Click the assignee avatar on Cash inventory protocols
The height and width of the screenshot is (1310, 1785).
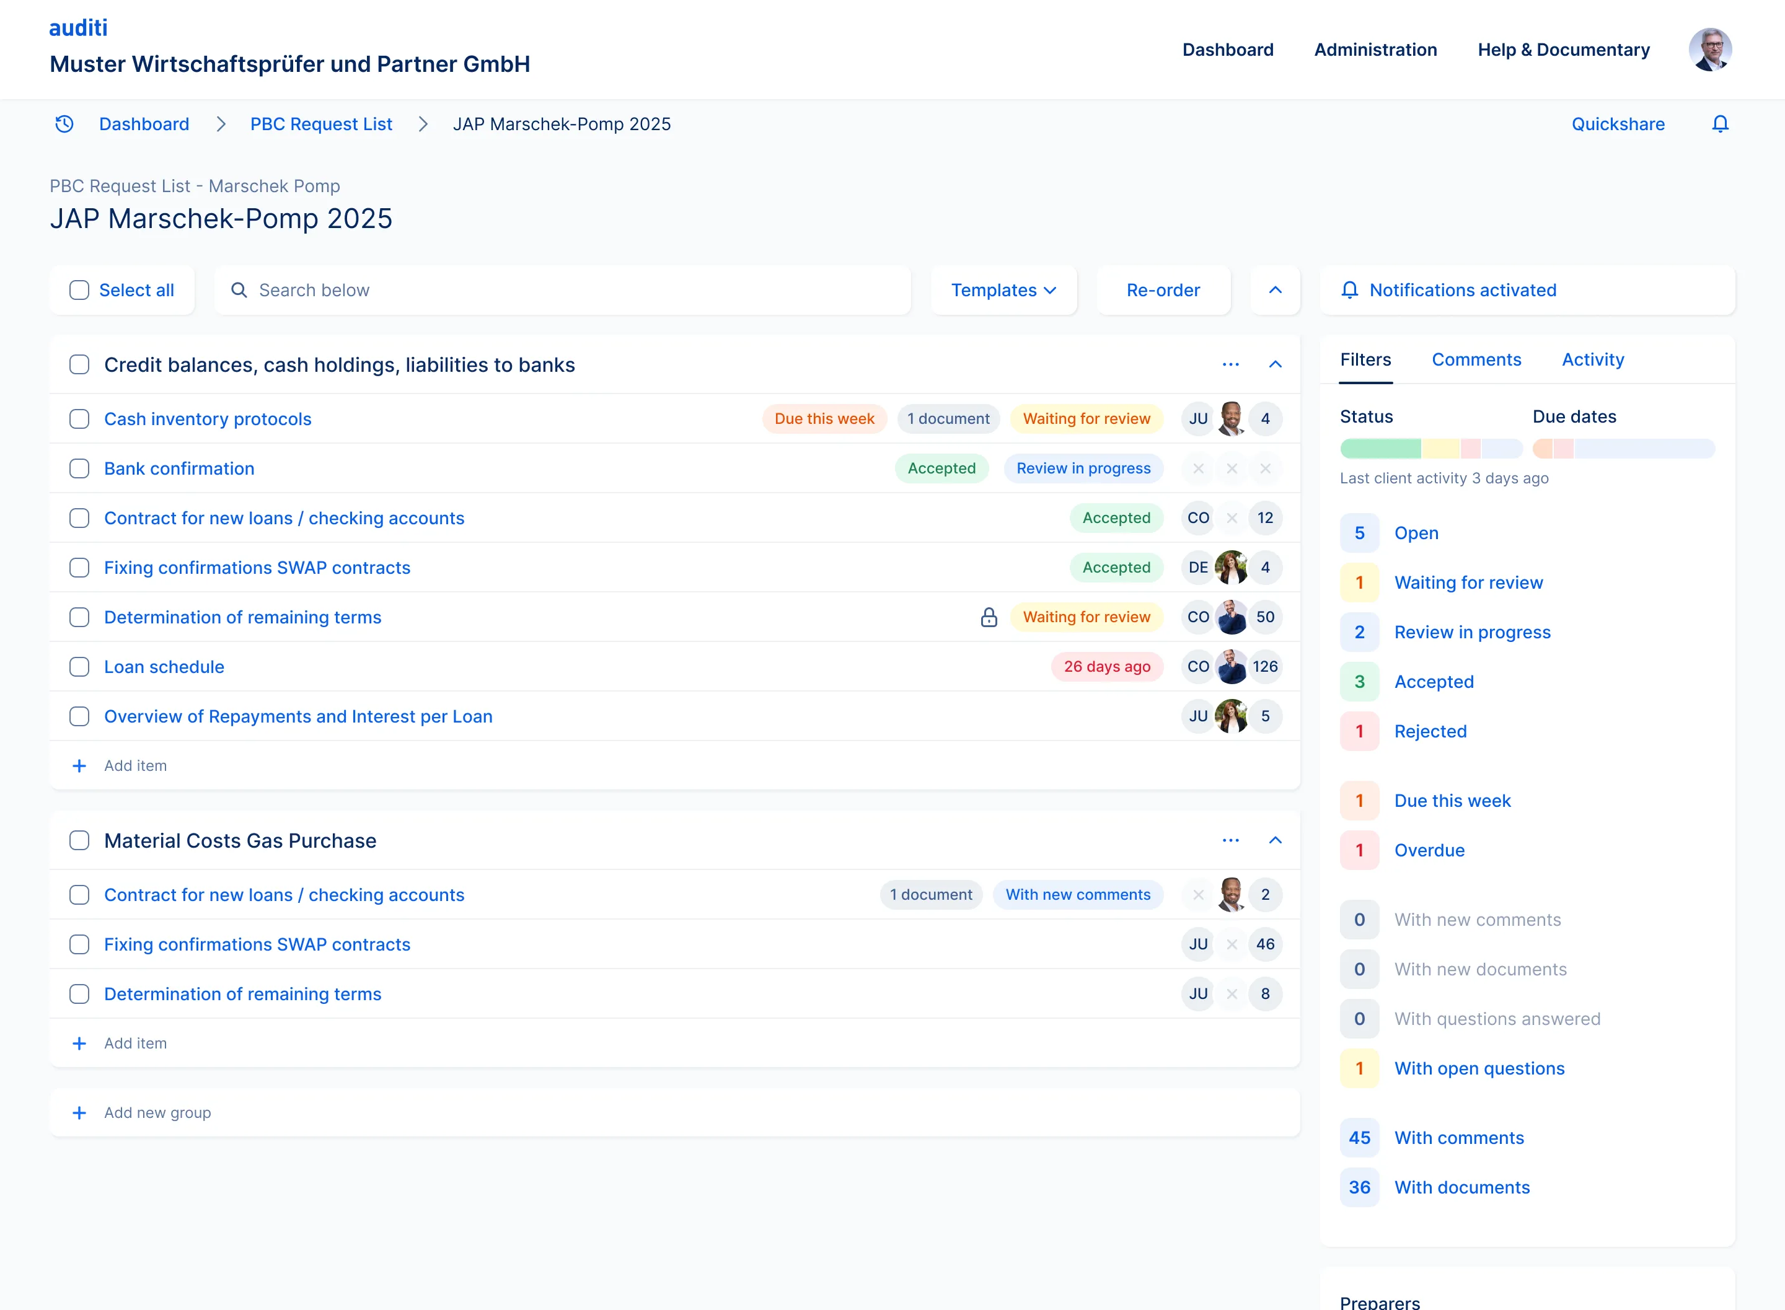click(x=1232, y=419)
